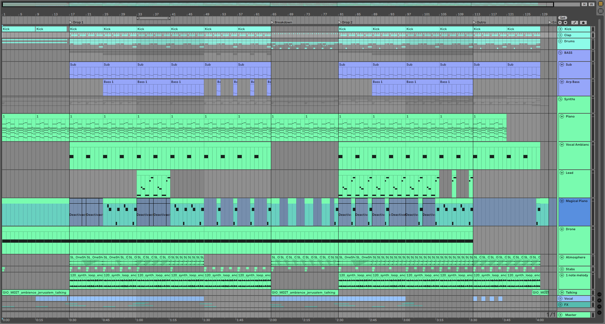The width and height of the screenshot is (605, 324).
Task: Unfold the Vocal group with its icon
Action: [560, 299]
